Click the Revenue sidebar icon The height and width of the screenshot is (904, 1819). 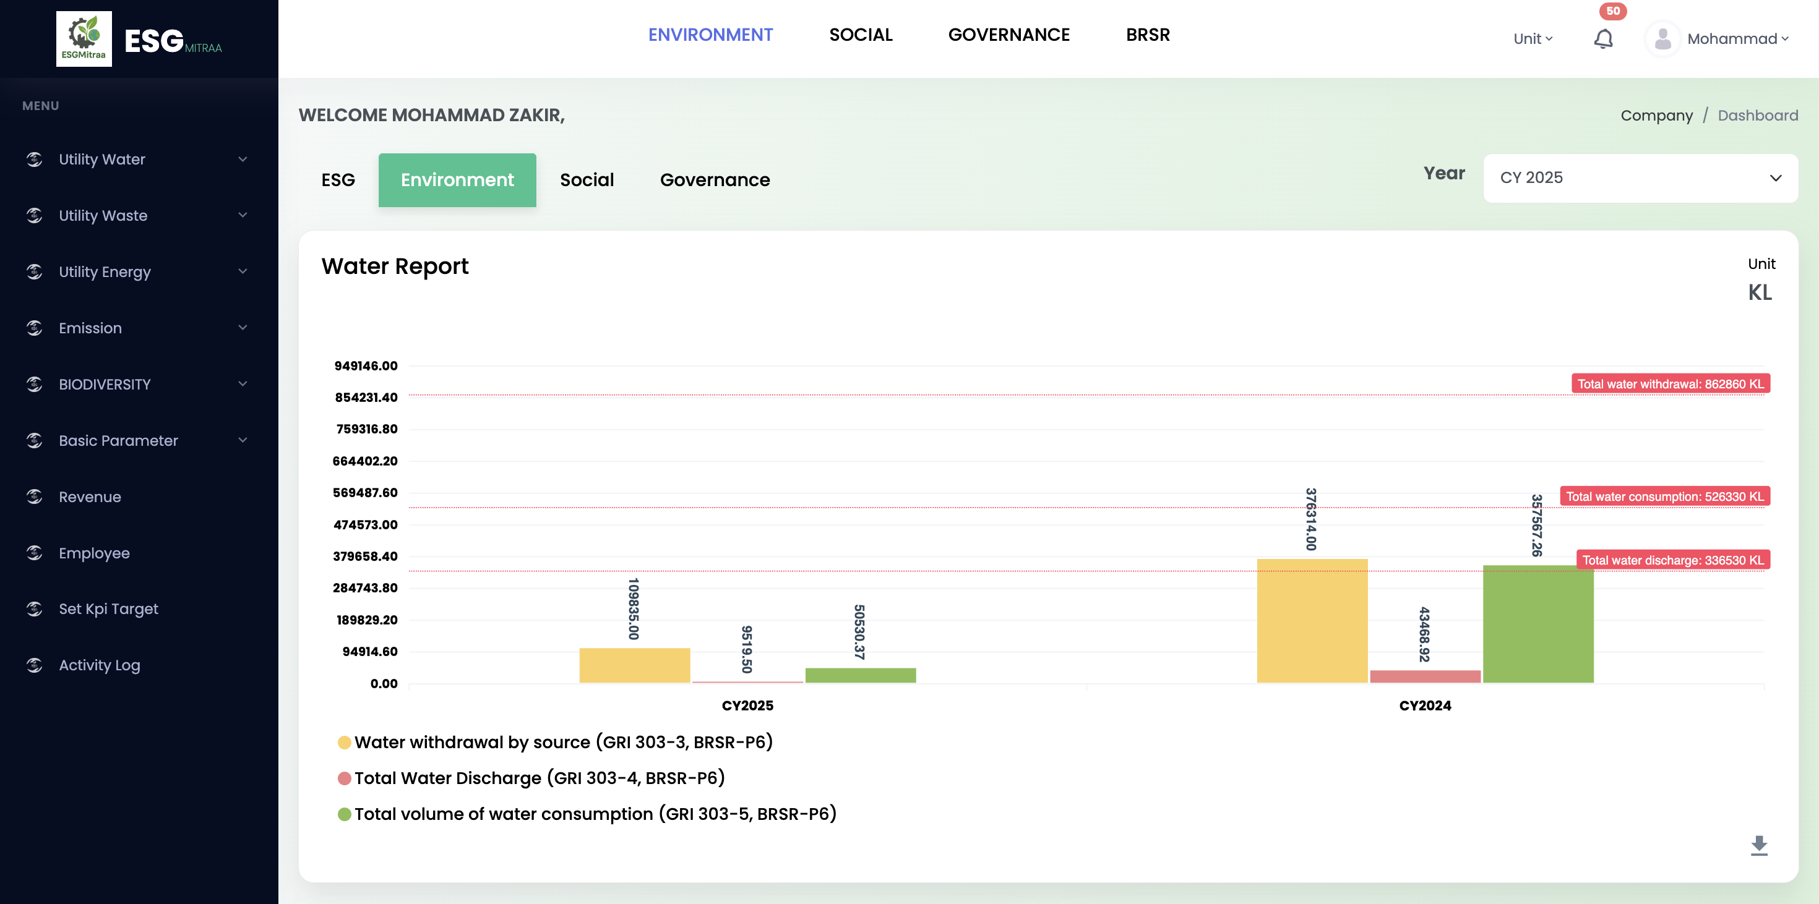point(35,497)
